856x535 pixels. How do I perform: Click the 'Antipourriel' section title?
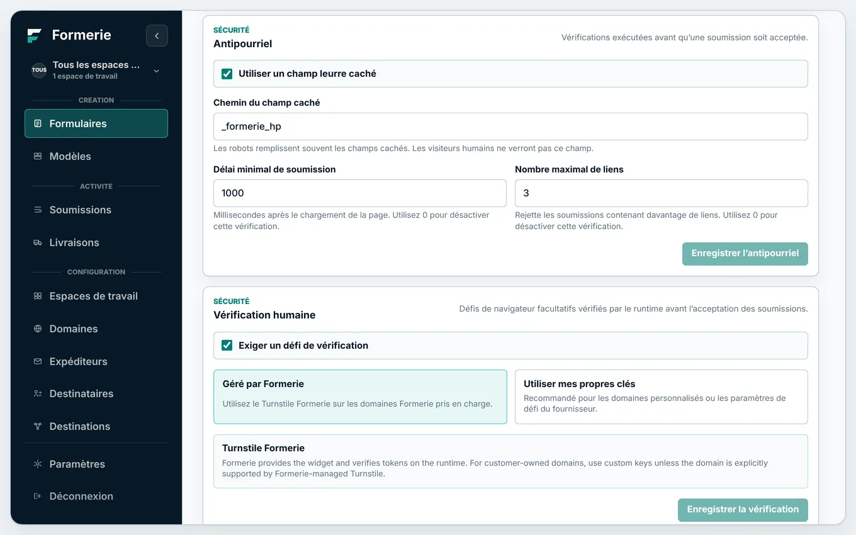(x=243, y=43)
